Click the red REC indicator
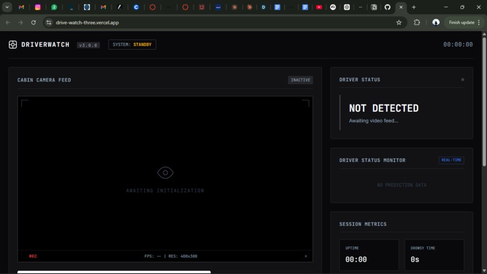Viewport: 487px width, 274px height. point(33,256)
